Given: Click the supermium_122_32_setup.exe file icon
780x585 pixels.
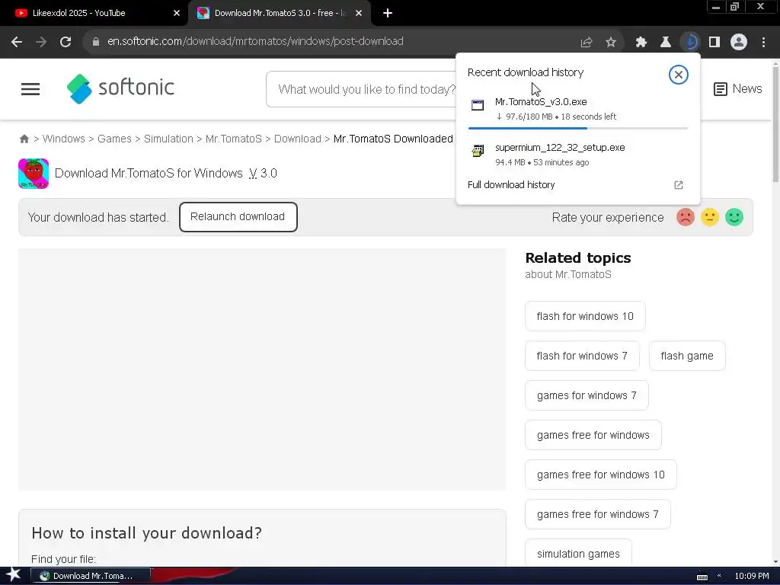Looking at the screenshot, I should (478, 151).
